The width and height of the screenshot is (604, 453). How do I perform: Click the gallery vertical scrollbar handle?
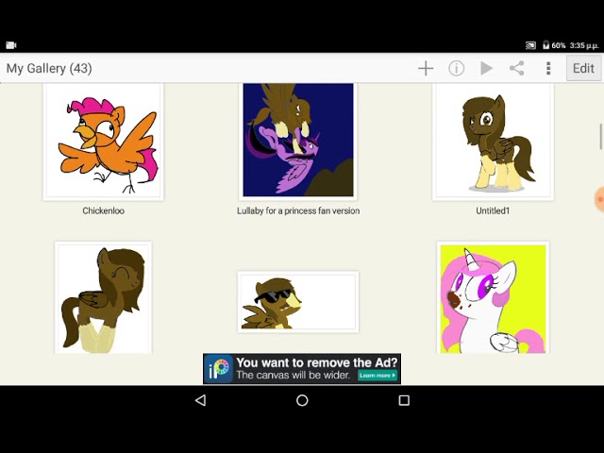[600, 136]
